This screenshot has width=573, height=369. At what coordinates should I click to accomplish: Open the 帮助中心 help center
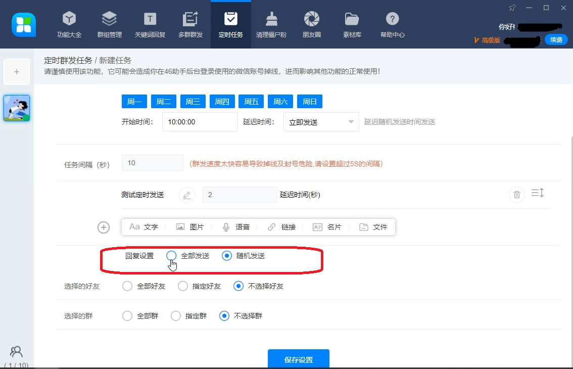point(393,24)
